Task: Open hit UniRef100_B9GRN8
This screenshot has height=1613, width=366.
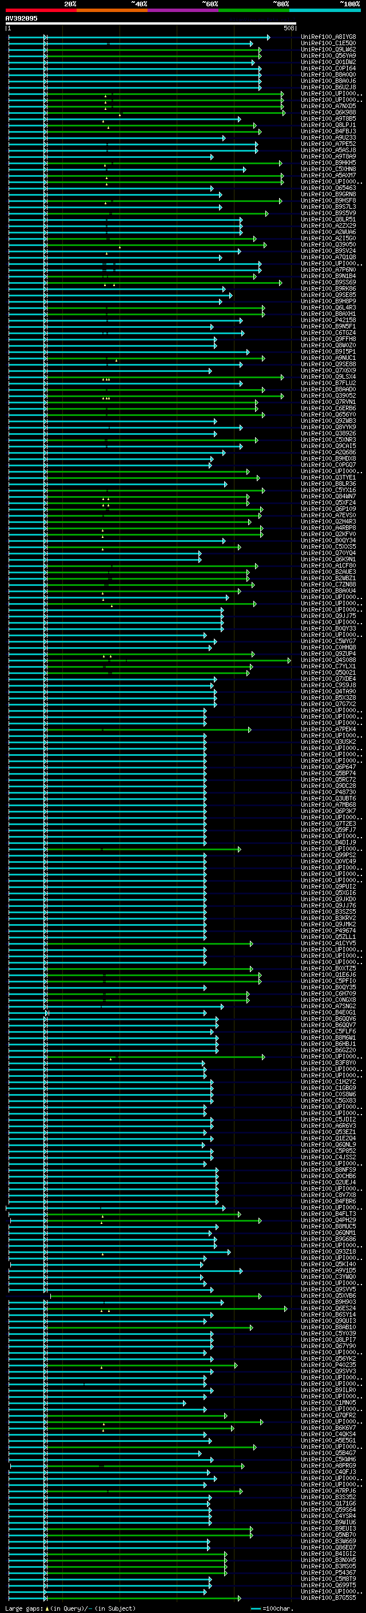Action: [328, 194]
